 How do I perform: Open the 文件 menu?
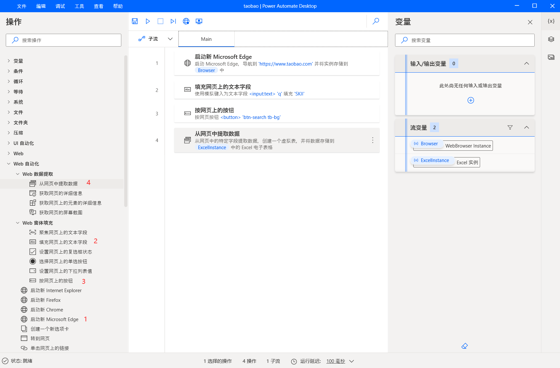pyautogui.click(x=22, y=6)
